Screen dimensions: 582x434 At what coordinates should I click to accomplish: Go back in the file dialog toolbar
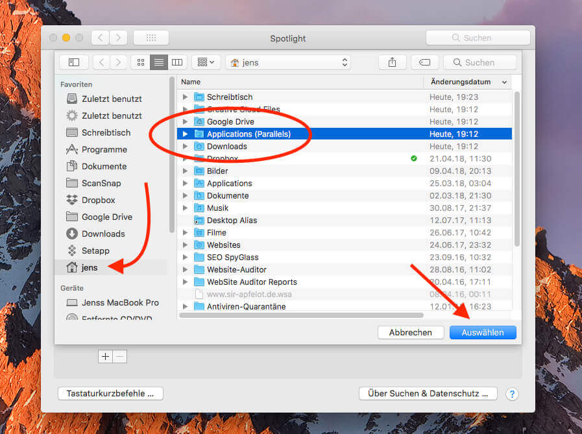(101, 62)
